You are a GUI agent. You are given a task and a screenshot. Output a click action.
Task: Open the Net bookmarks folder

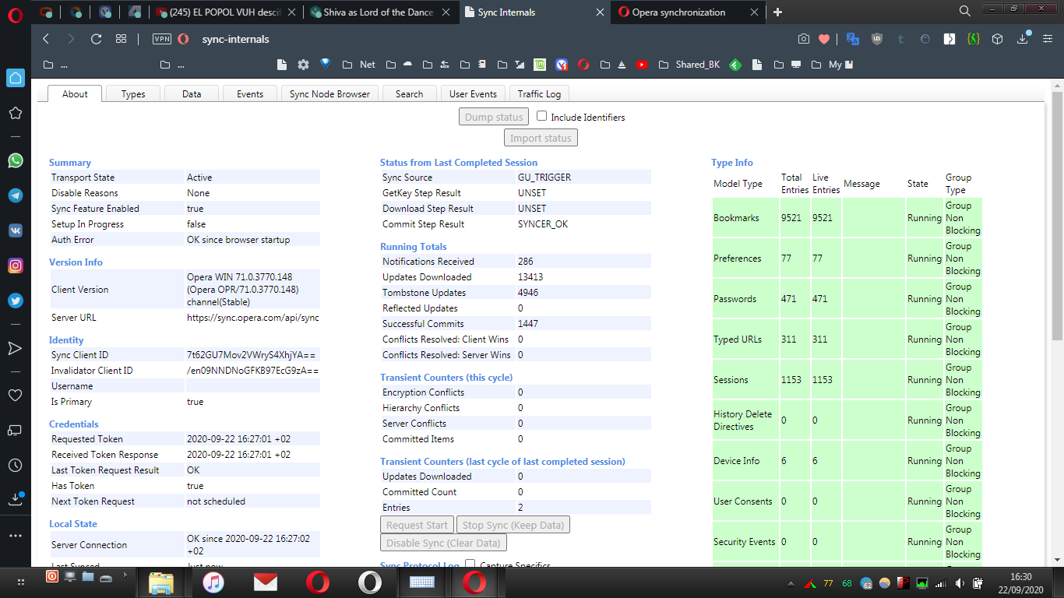coord(360,65)
